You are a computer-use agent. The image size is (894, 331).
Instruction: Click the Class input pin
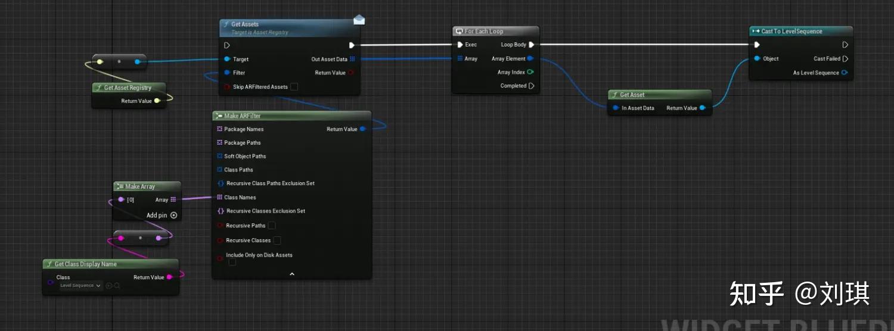51,282
